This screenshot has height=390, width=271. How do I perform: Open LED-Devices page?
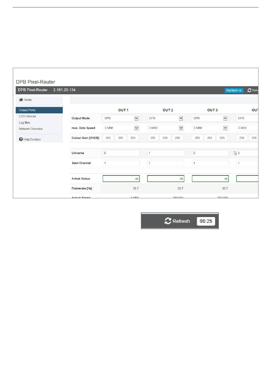click(27, 116)
